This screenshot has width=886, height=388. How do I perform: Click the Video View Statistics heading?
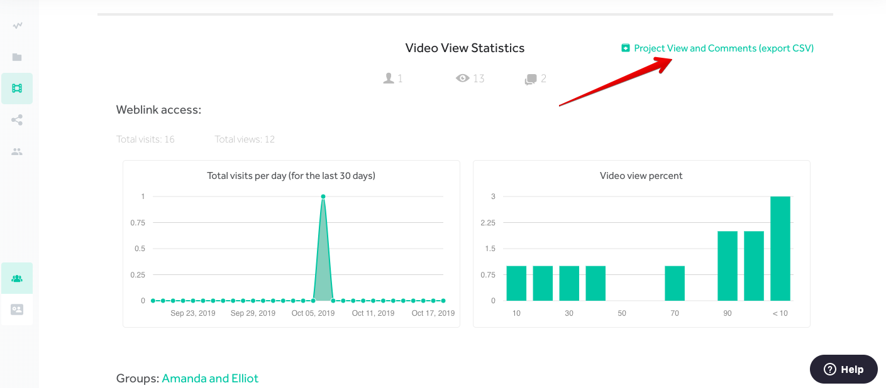point(465,48)
